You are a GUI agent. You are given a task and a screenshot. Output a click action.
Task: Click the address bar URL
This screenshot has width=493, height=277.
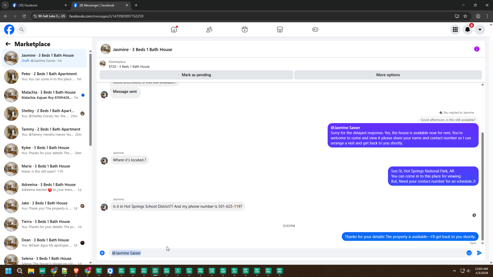tap(106, 16)
